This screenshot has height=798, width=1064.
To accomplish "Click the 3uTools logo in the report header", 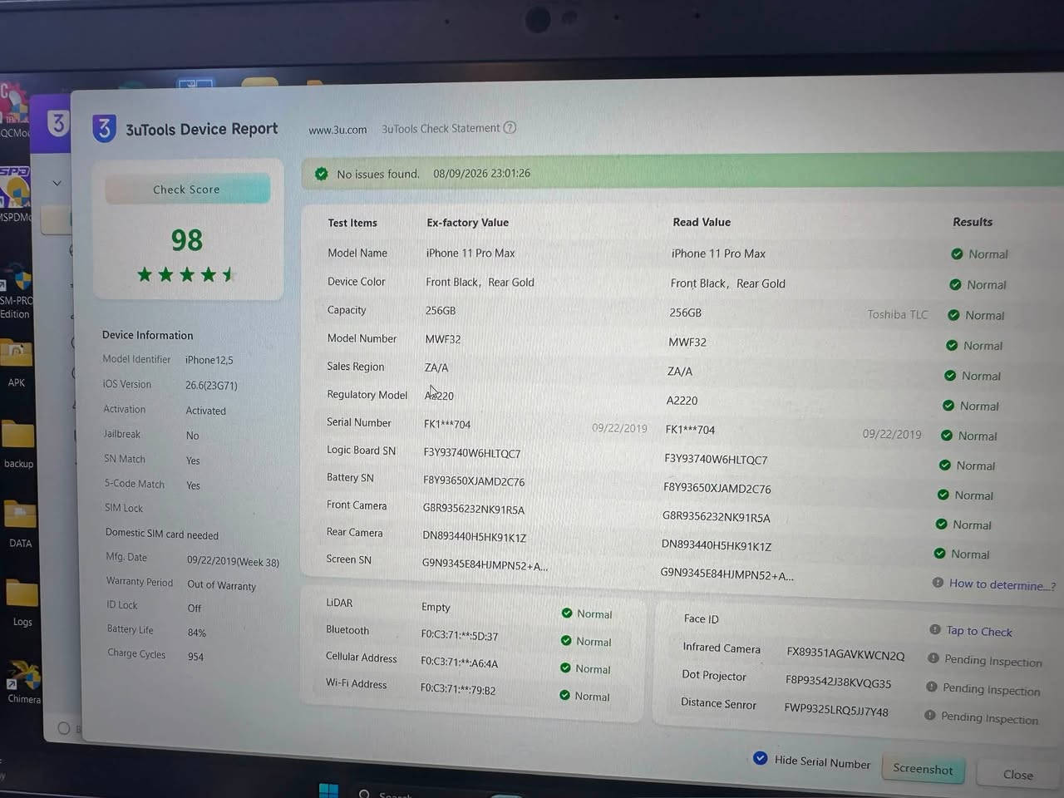I will click(x=104, y=129).
